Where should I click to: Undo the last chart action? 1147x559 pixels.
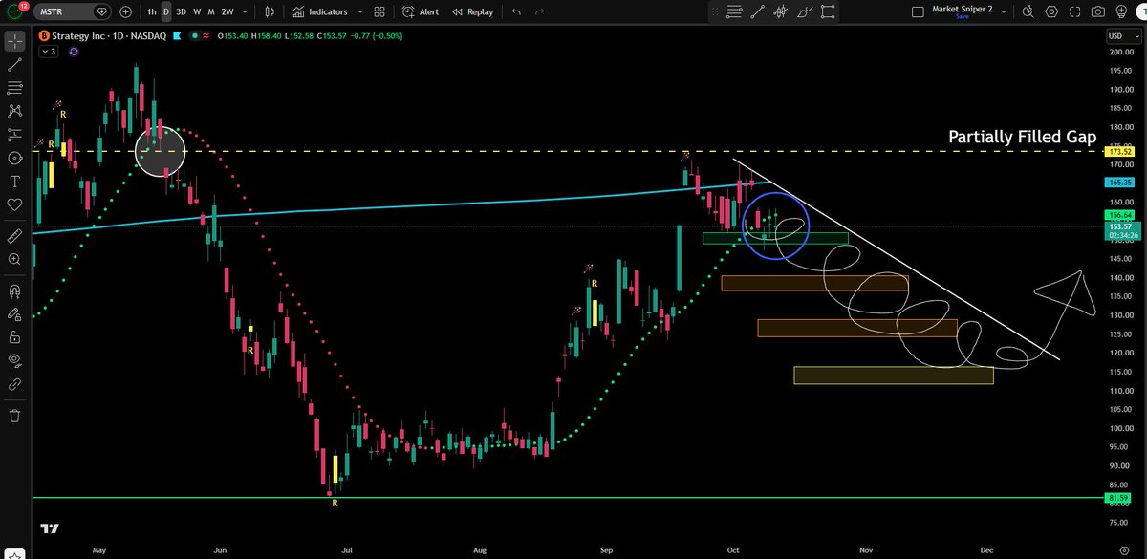[517, 11]
